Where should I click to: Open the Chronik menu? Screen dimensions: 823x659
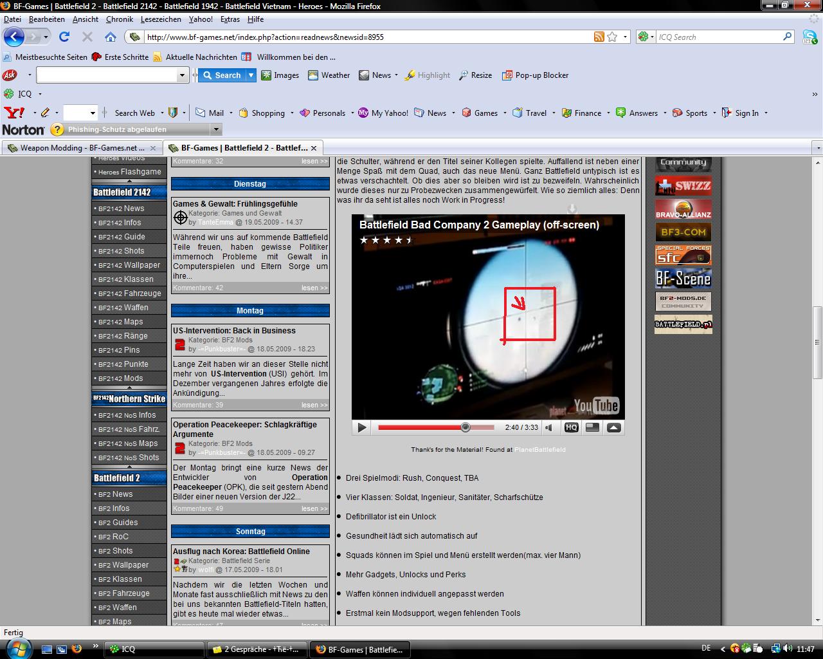[120, 19]
